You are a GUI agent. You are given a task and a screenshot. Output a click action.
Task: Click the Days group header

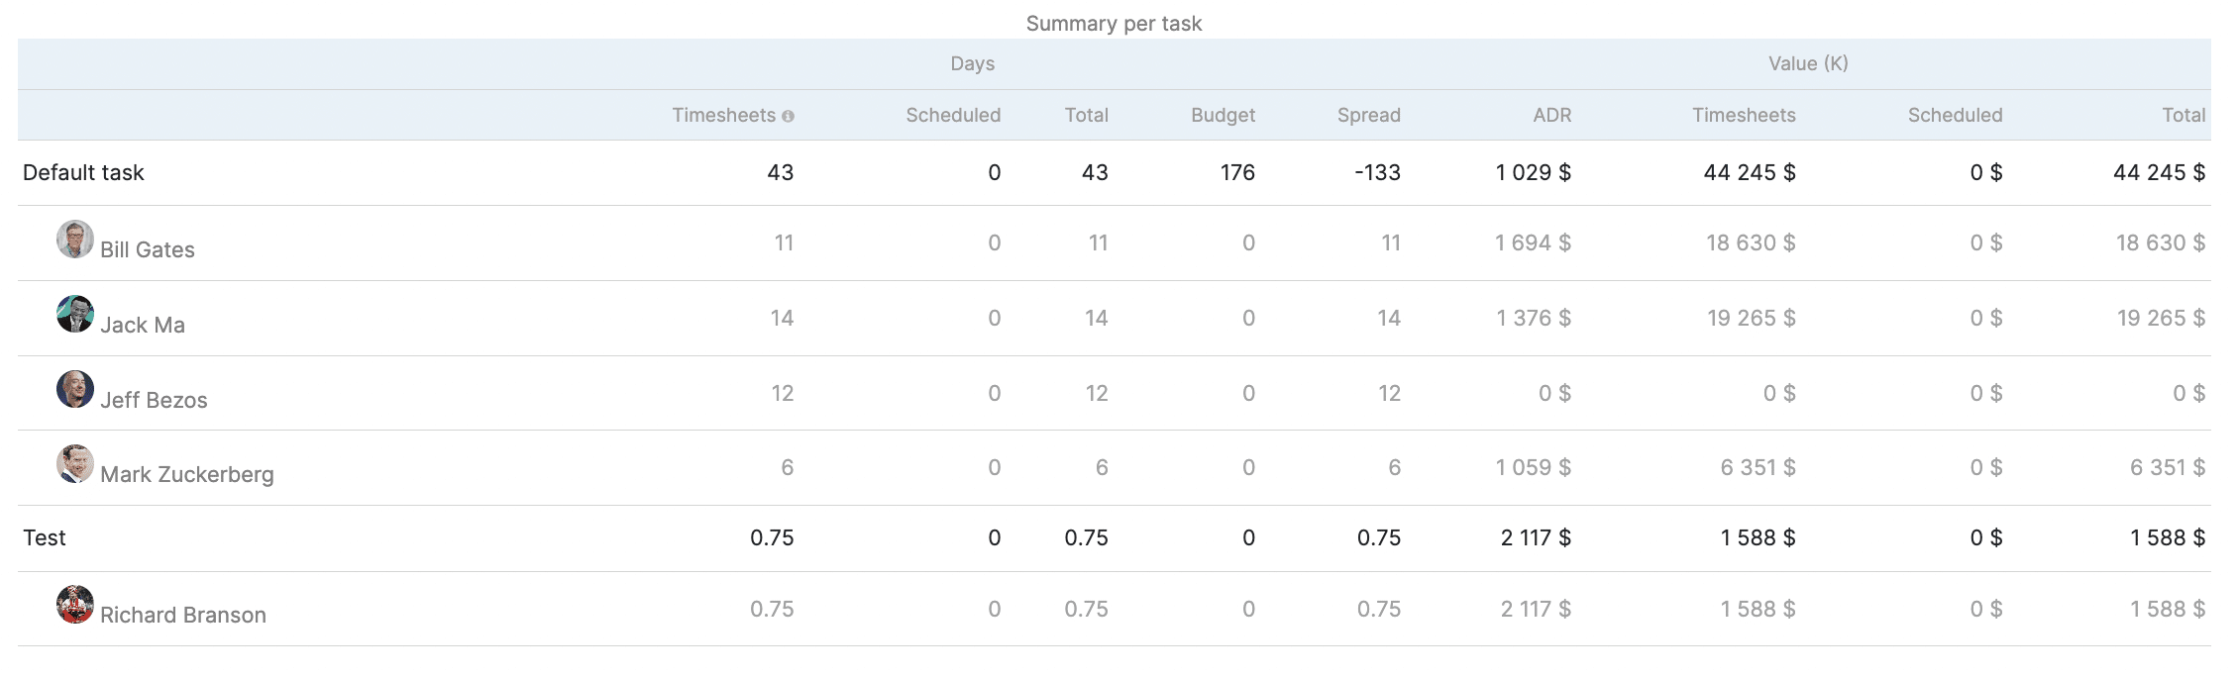click(x=972, y=63)
